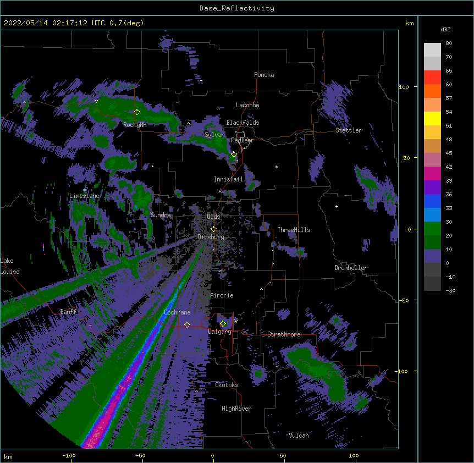This screenshot has height=463, width=474.
Task: Select the 50 tick label on bottom axis
Action: click(x=283, y=455)
